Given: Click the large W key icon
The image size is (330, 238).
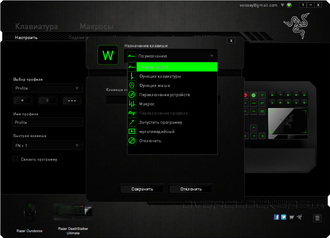Looking at the screenshot, I should (108, 55).
